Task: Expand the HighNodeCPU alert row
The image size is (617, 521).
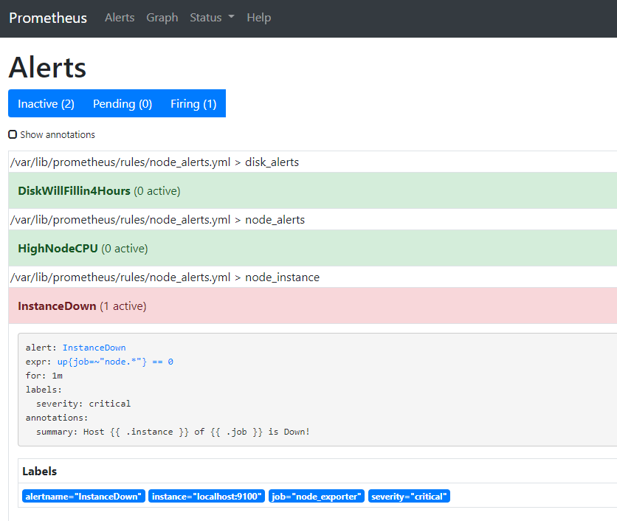Action: point(312,248)
